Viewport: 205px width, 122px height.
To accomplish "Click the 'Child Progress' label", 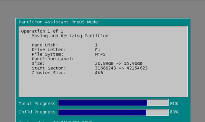I will coord(37,112).
